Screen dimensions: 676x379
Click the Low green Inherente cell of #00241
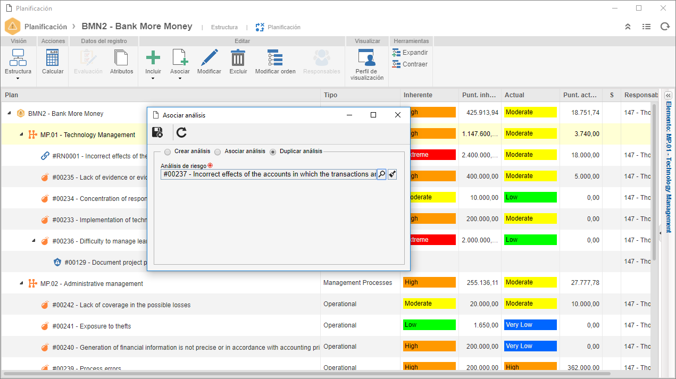coord(429,325)
